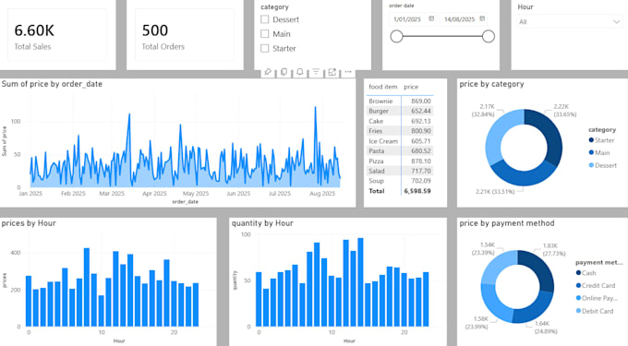Sort table by food item column header
Viewport: 628px width, 346px height.
383,87
